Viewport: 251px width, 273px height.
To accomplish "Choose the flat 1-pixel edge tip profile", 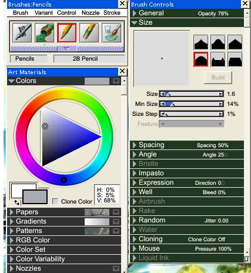I will (235, 59).
